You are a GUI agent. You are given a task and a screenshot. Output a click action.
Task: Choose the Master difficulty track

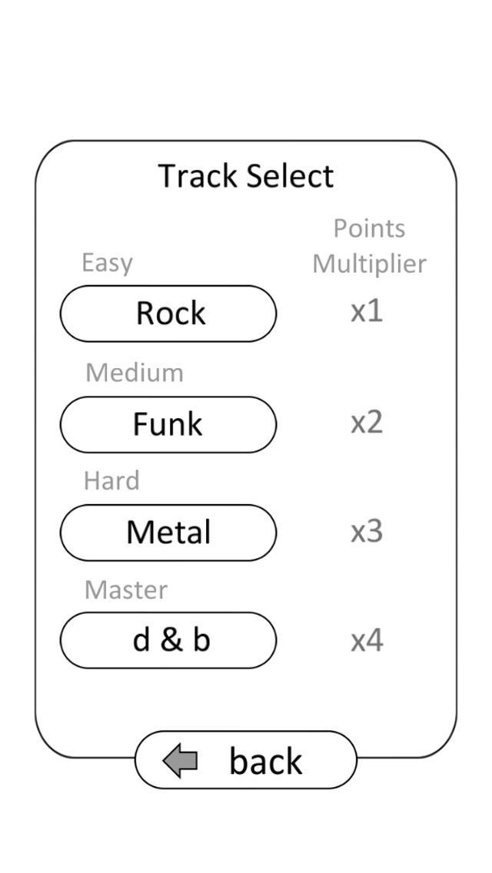pyautogui.click(x=168, y=640)
